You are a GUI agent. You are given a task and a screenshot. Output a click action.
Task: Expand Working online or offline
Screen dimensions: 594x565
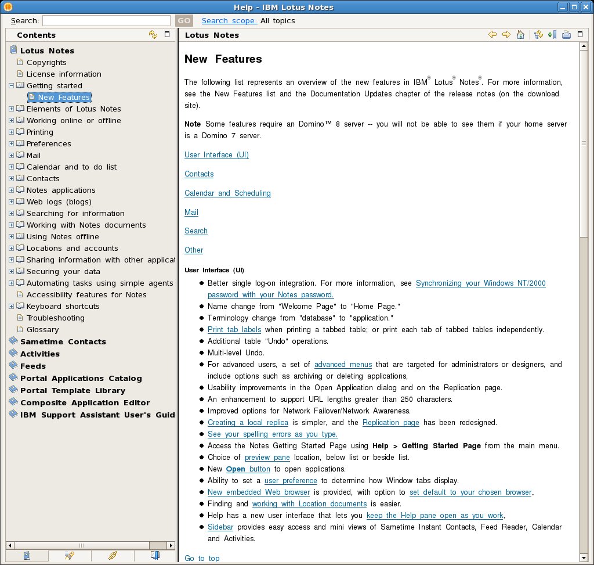click(x=12, y=121)
